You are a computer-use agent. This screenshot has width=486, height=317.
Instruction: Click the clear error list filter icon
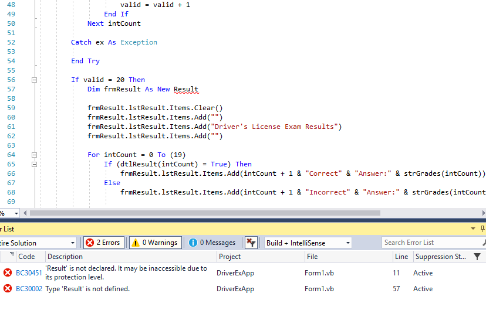click(x=251, y=243)
